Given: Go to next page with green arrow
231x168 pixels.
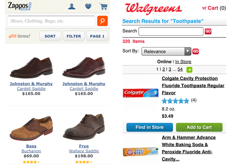Looking at the screenshot, I should coord(189,70).
